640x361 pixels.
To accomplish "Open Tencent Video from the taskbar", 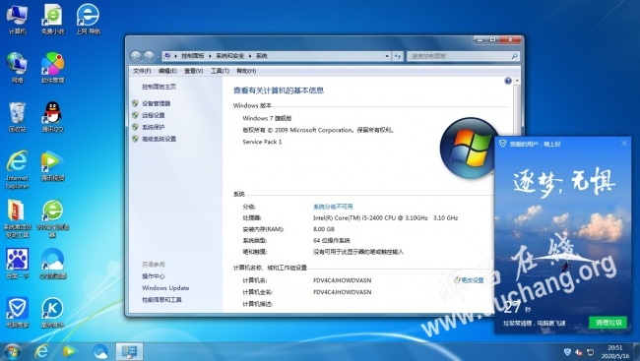I will pos(69,351).
